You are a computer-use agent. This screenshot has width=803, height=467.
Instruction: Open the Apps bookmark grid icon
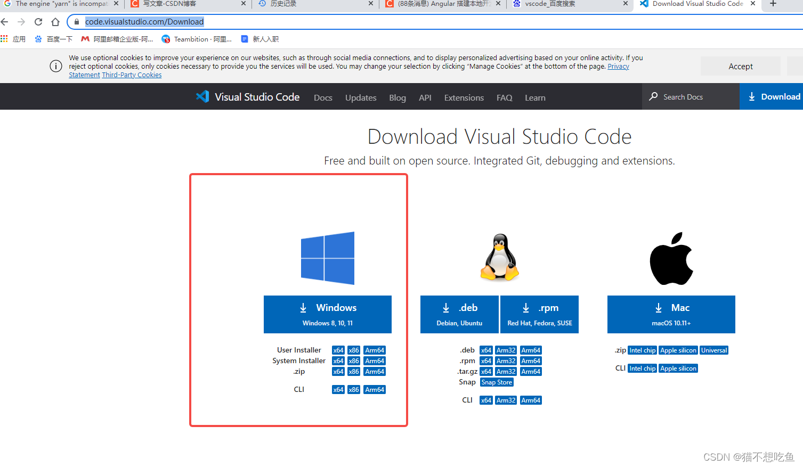click(4, 39)
